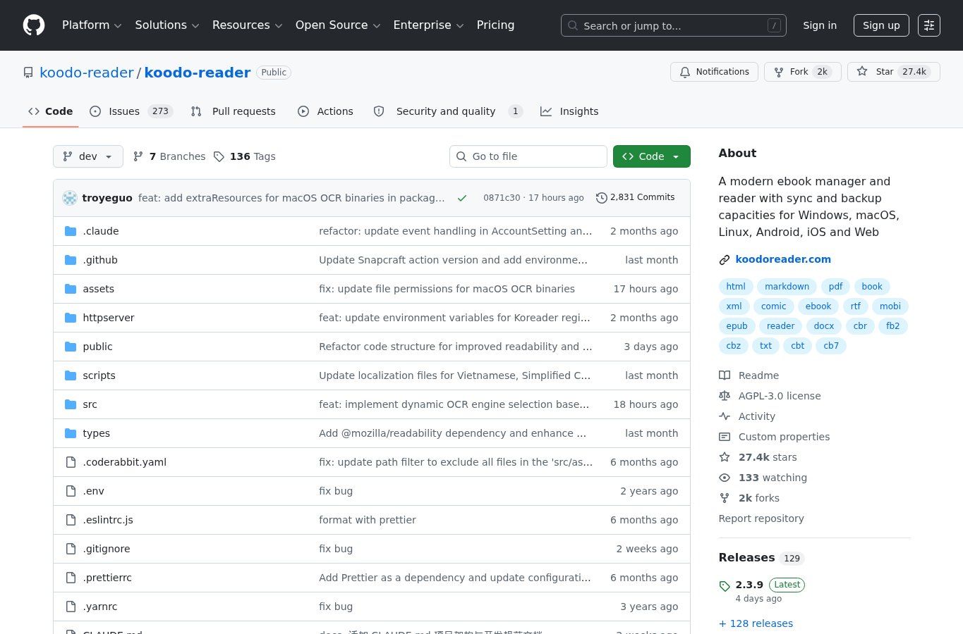This screenshot has width=963, height=634.
Task: View the + 128 releases link
Action: pos(756,623)
